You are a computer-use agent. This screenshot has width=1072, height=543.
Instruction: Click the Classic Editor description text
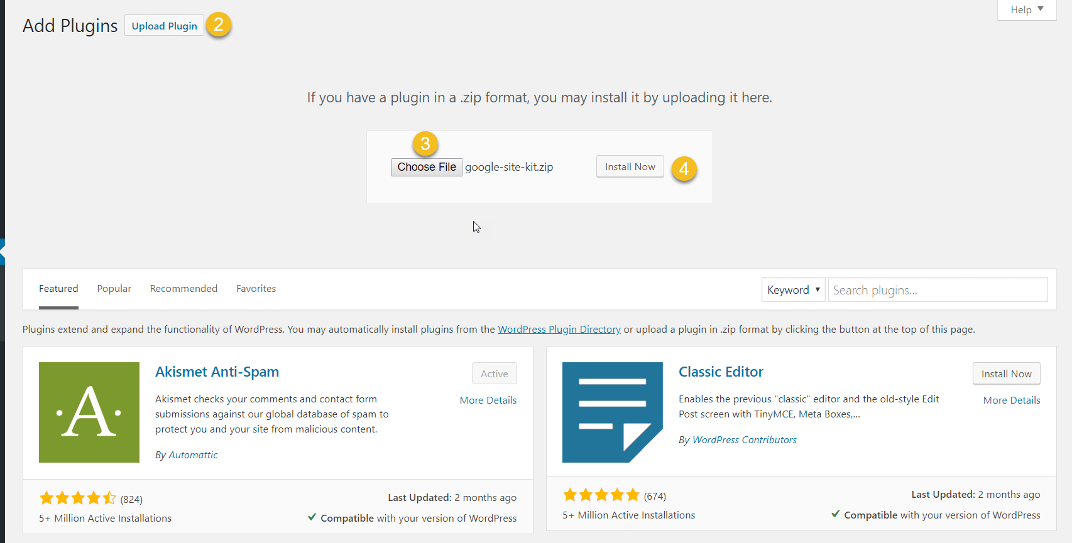coord(809,407)
